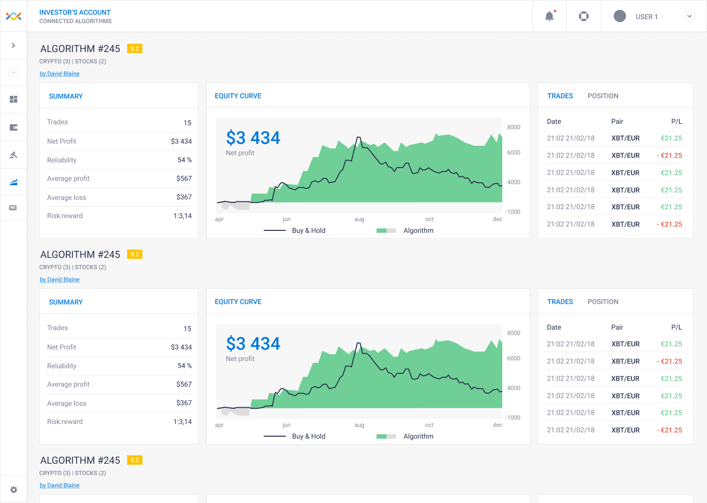
Task: Toggle Algorithm legend in first chart
Action: [405, 230]
